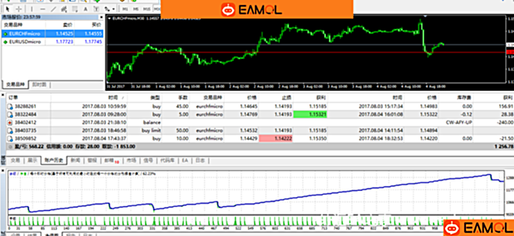The height and width of the screenshot is (236, 514).
Task: Open the EURCHFmicro chart window menu arrow
Action: point(109,19)
